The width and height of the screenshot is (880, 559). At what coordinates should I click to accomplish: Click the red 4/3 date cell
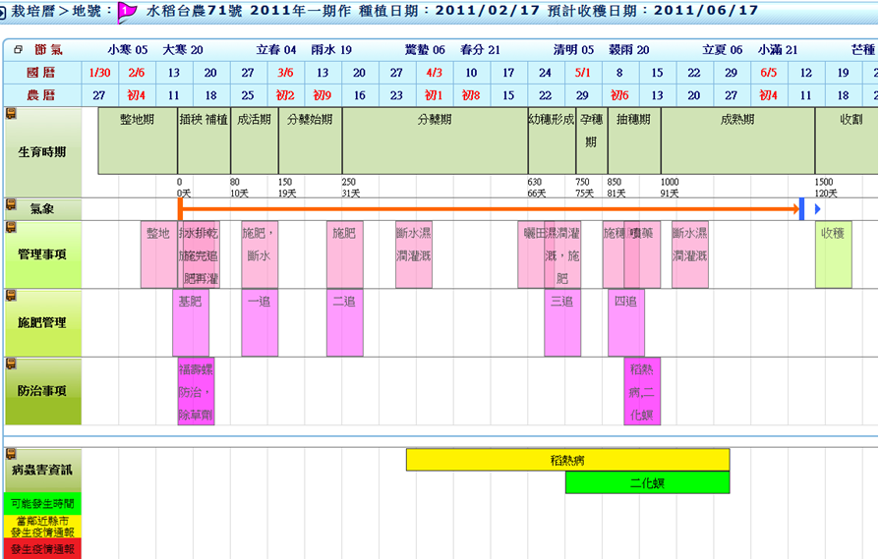point(434,73)
